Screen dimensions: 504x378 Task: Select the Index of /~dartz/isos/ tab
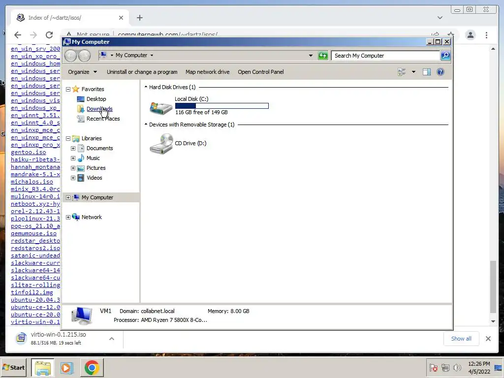[70, 18]
